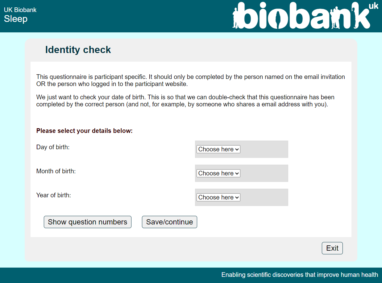The image size is (382, 283).
Task: Click the Save/continue button
Action: 169,222
